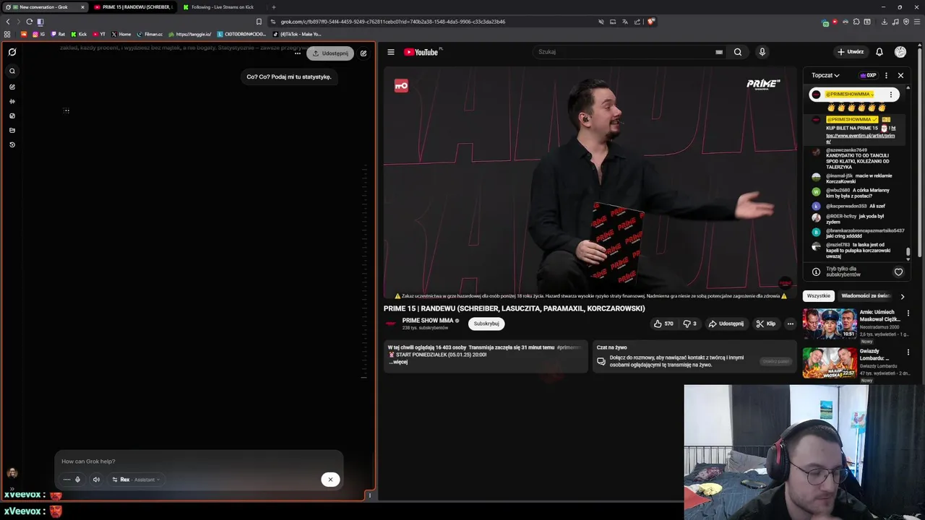The image size is (925, 520).
Task: Open Gwiazdy Lombardu video thumbnail
Action: [830, 363]
